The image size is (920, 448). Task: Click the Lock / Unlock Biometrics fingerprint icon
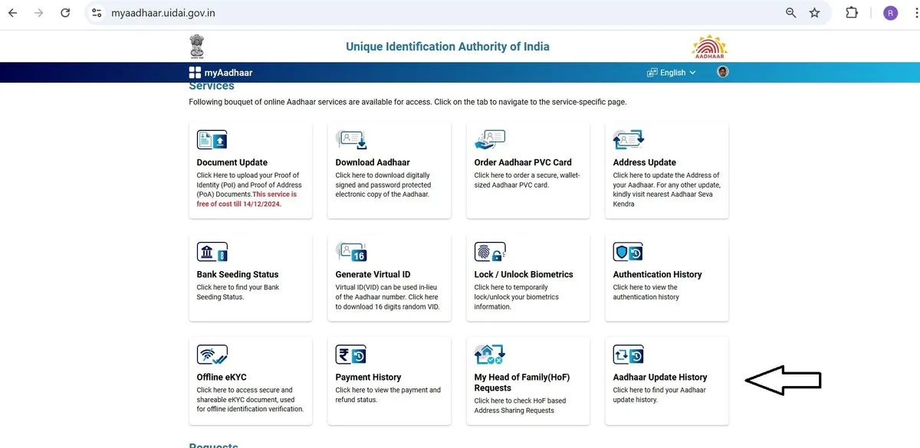click(x=490, y=252)
